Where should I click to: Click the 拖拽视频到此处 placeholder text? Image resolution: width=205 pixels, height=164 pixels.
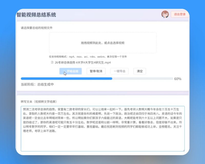[102, 43]
